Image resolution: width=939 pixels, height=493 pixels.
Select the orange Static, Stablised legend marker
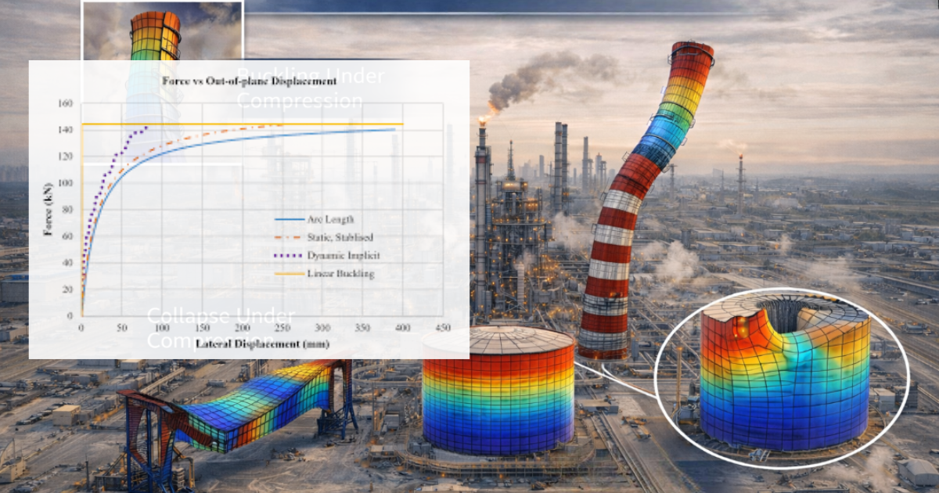click(288, 236)
